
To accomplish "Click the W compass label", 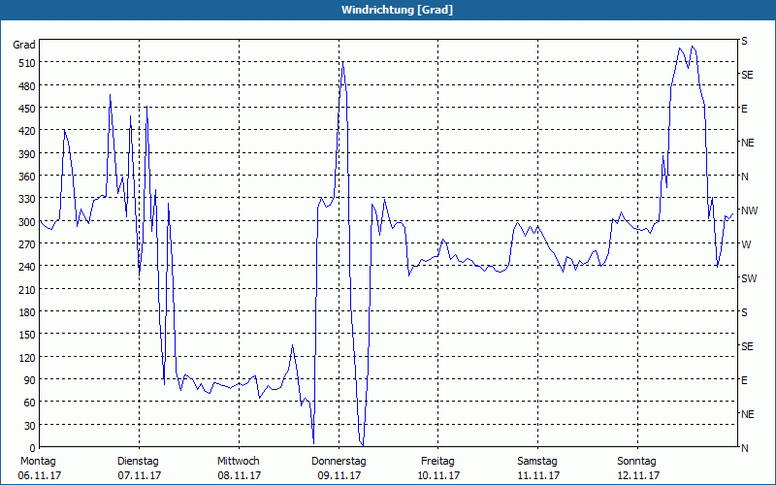I will (746, 244).
